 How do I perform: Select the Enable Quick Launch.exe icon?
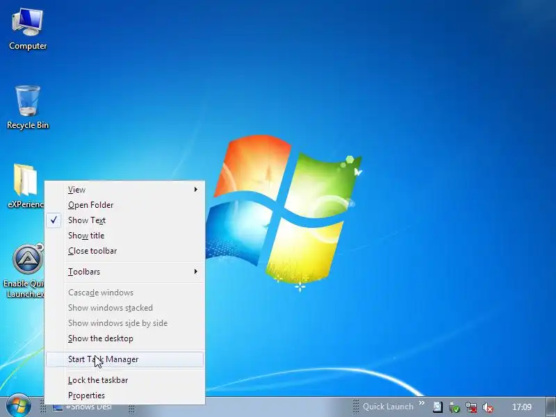pyautogui.click(x=24, y=271)
